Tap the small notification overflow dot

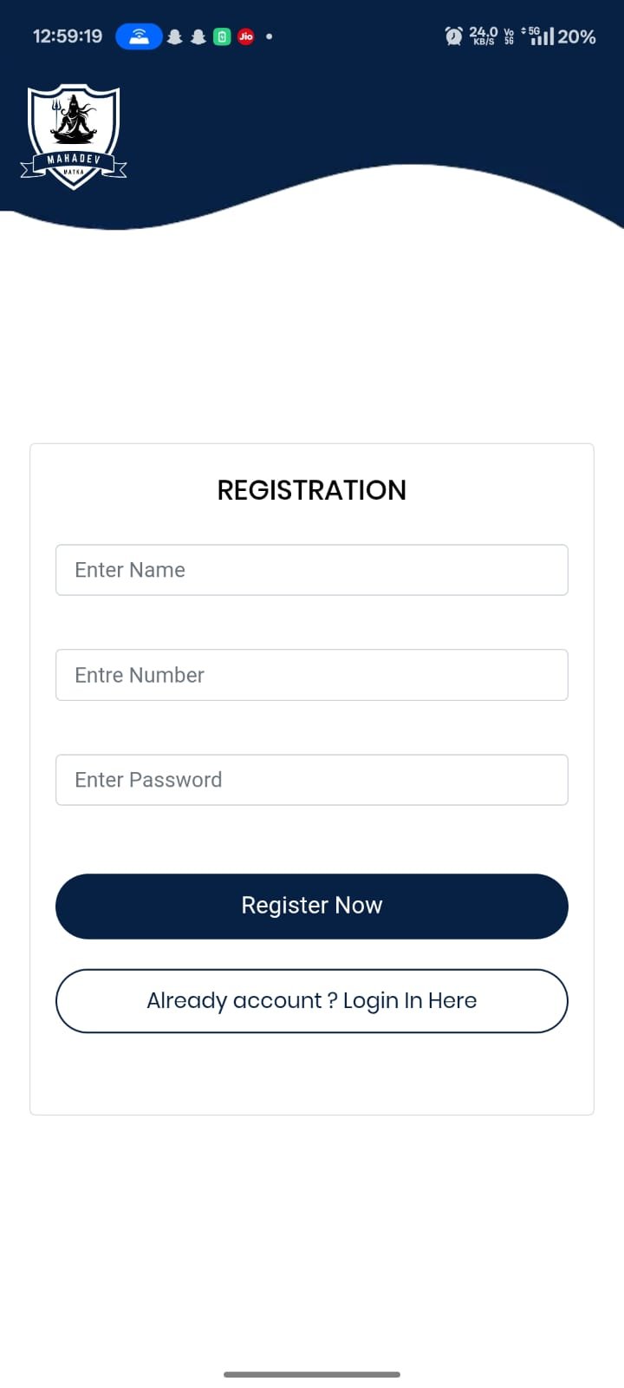click(x=270, y=36)
